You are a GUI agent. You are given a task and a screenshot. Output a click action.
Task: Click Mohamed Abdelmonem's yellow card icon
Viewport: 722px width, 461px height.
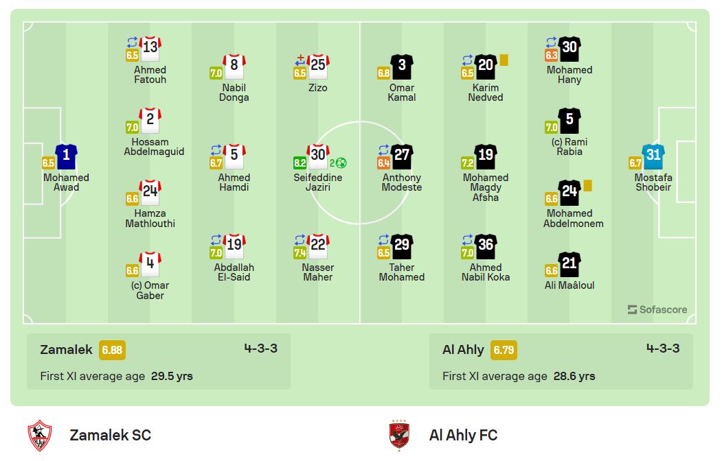[x=587, y=185]
